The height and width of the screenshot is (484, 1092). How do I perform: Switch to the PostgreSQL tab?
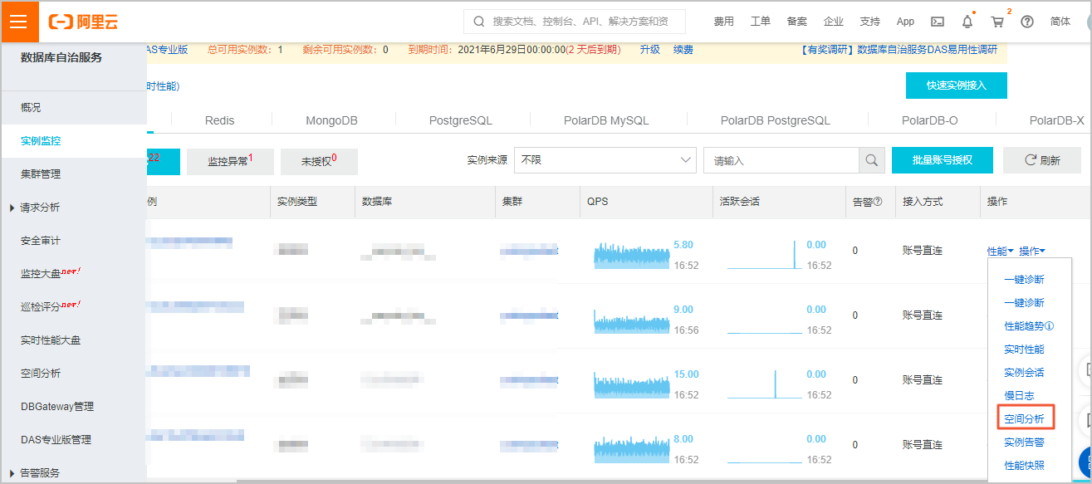(461, 120)
